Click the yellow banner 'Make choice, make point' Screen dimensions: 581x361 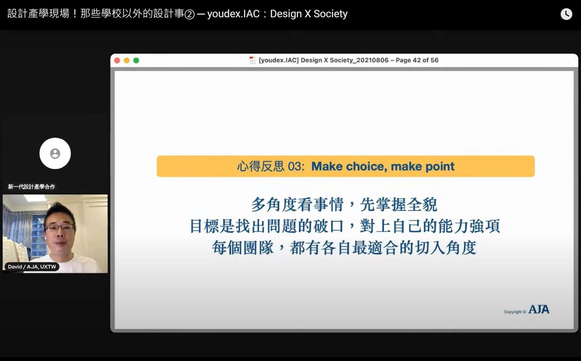346,166
